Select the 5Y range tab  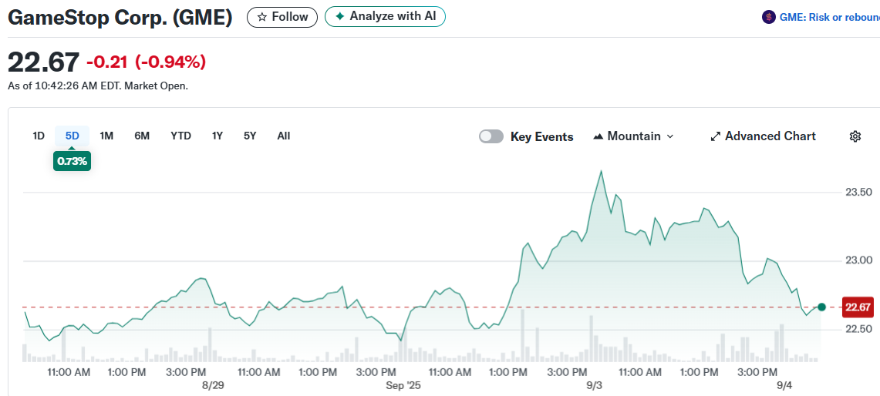click(x=250, y=136)
